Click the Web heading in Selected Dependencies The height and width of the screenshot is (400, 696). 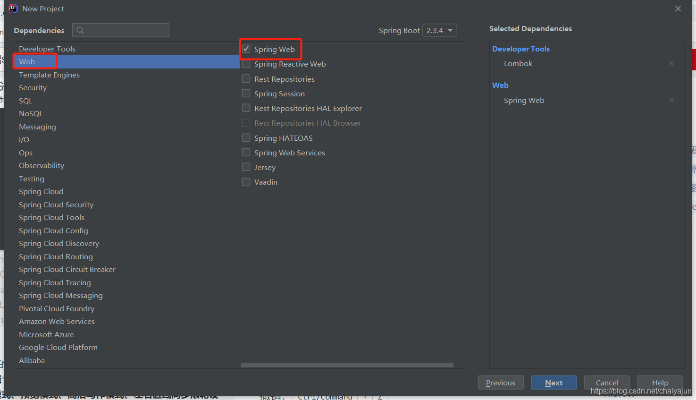click(500, 85)
